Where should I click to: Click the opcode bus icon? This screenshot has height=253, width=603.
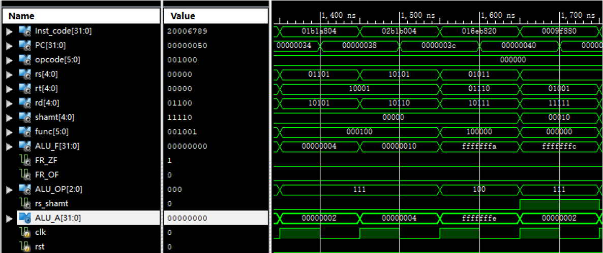tap(24, 60)
